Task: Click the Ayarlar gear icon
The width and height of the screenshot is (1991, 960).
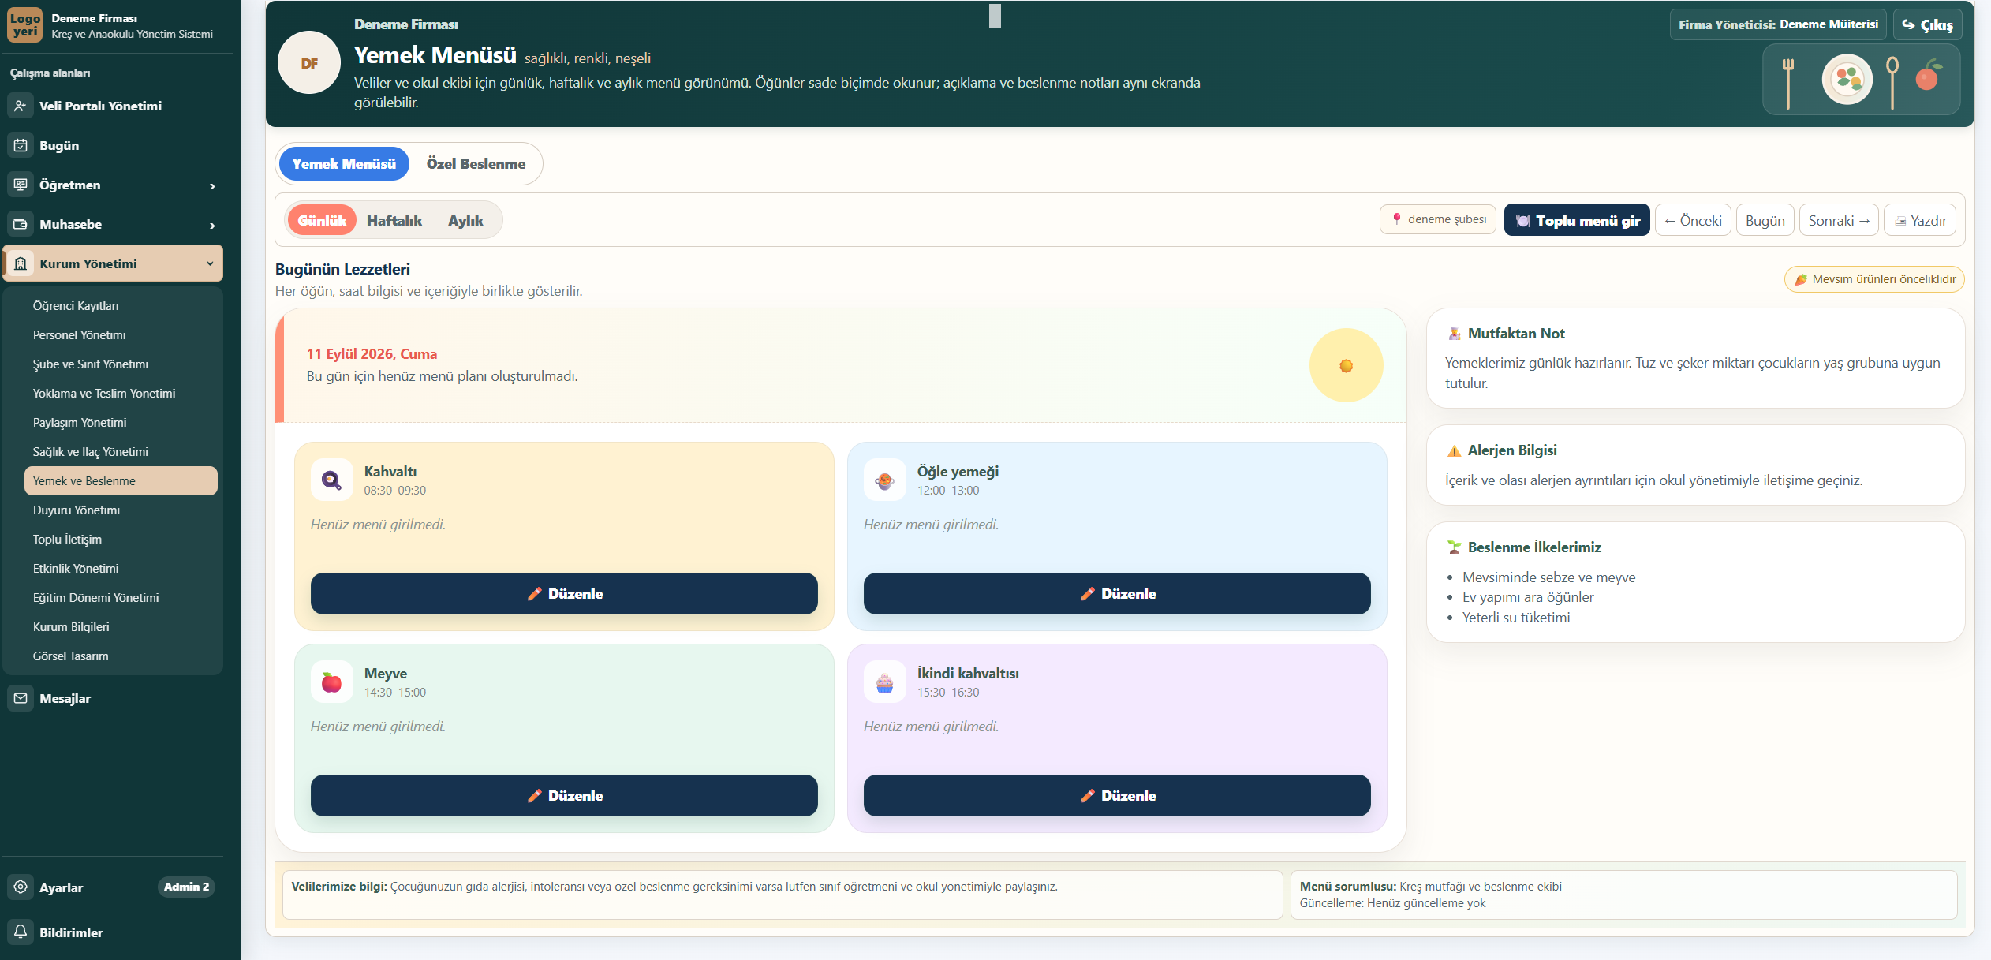Action: 21,887
